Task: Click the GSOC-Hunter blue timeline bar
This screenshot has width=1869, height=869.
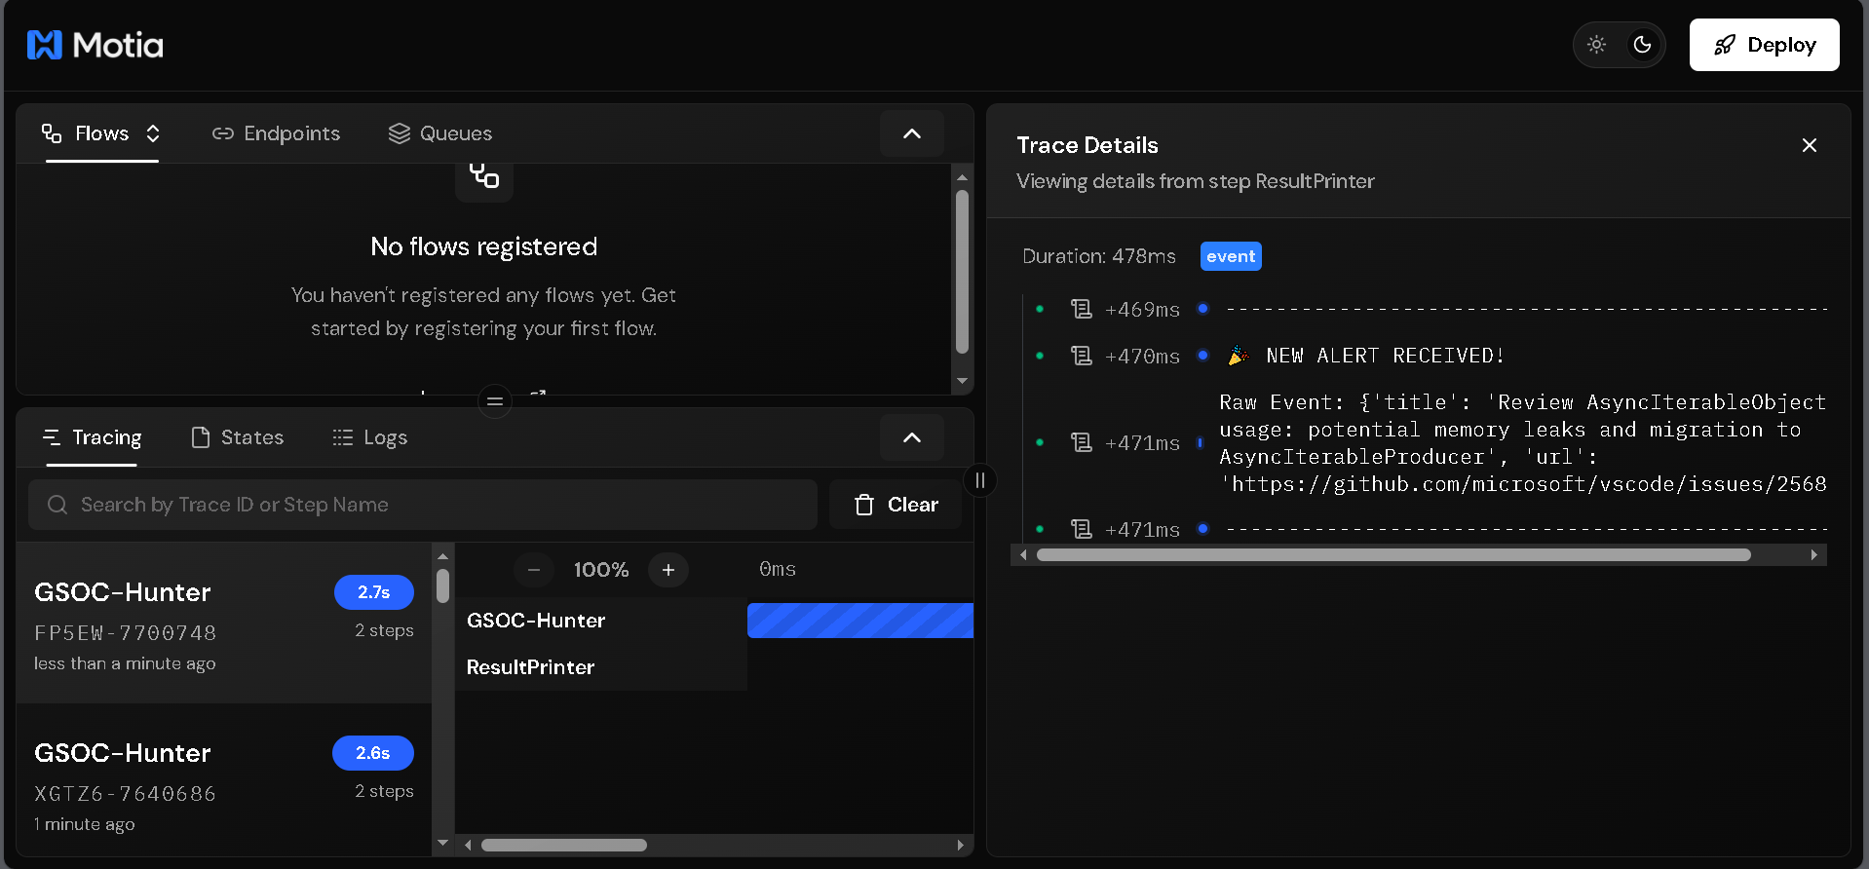Action: click(860, 621)
